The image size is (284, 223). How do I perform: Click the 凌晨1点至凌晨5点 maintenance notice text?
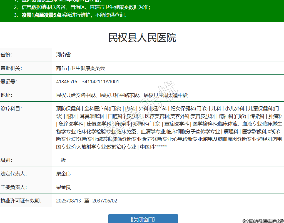[x=41, y=15]
